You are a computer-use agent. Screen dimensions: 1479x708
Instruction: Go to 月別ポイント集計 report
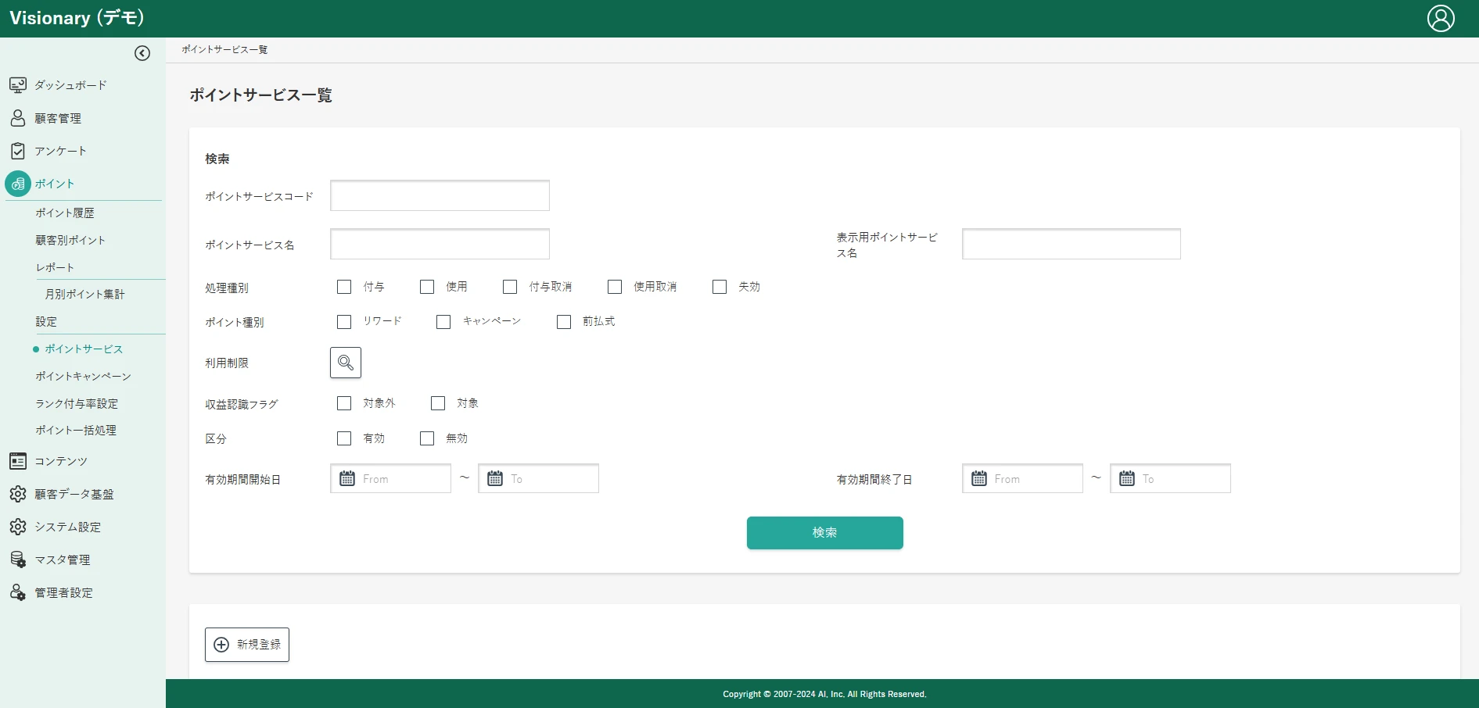pyautogui.click(x=84, y=294)
